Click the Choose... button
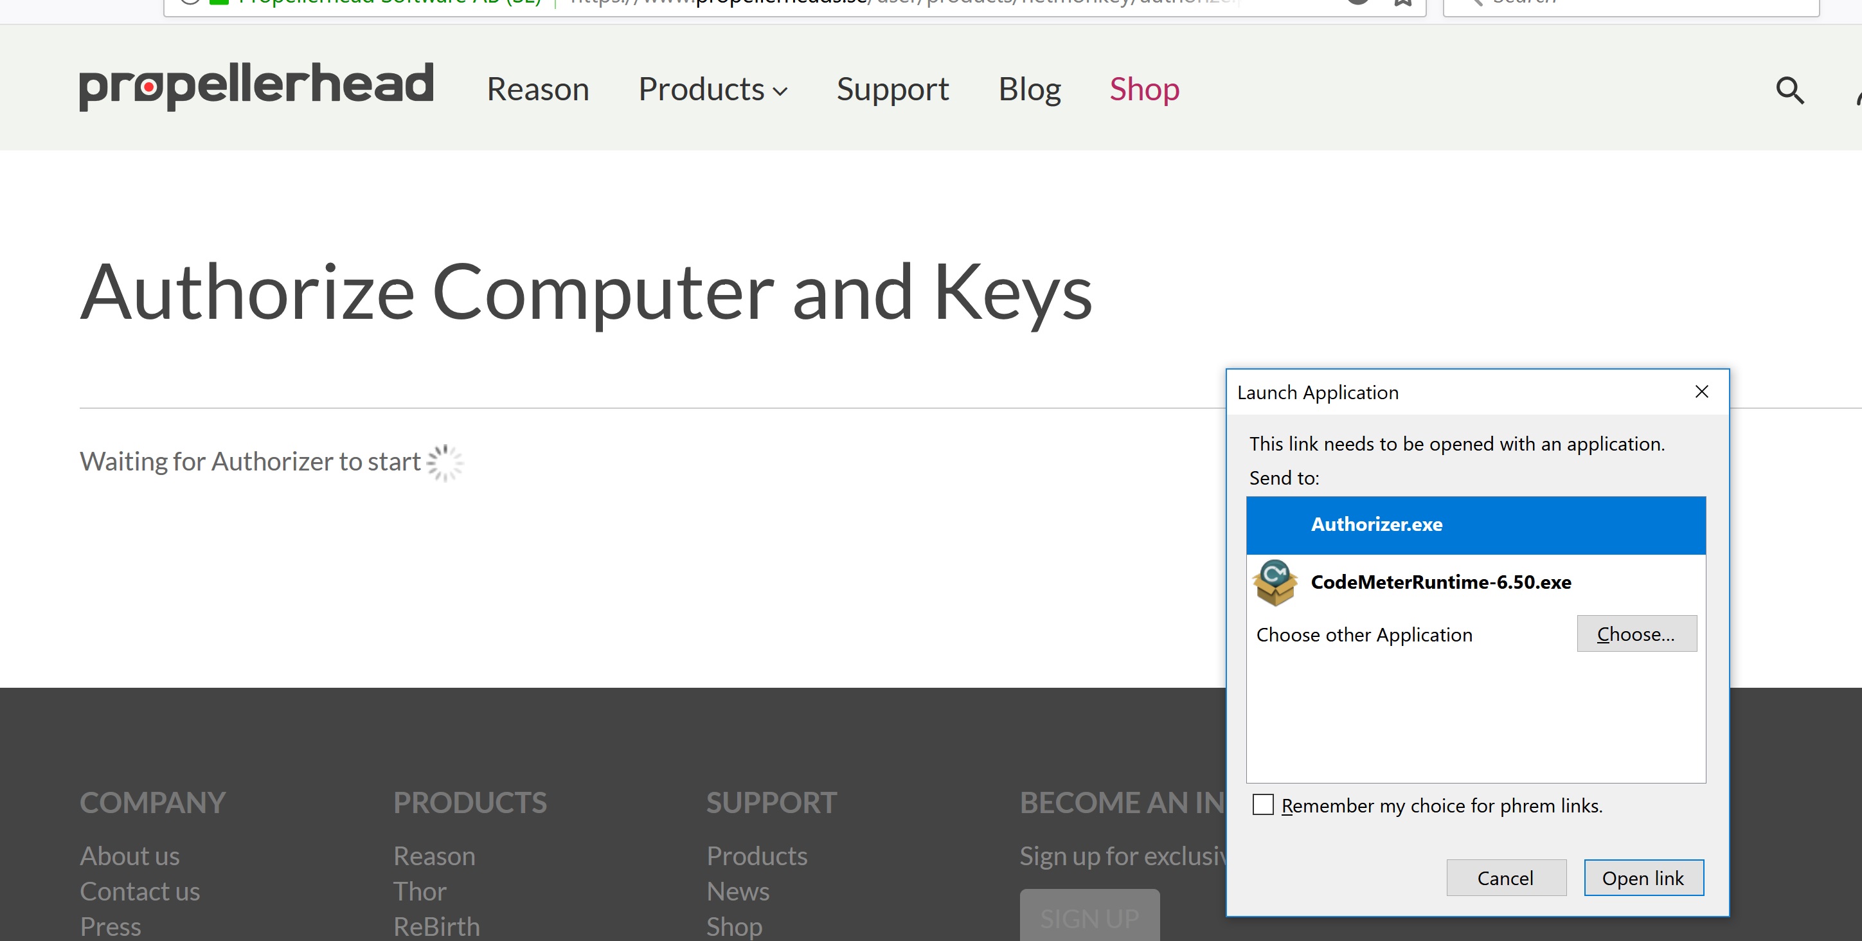The height and width of the screenshot is (941, 1862). 1636,634
